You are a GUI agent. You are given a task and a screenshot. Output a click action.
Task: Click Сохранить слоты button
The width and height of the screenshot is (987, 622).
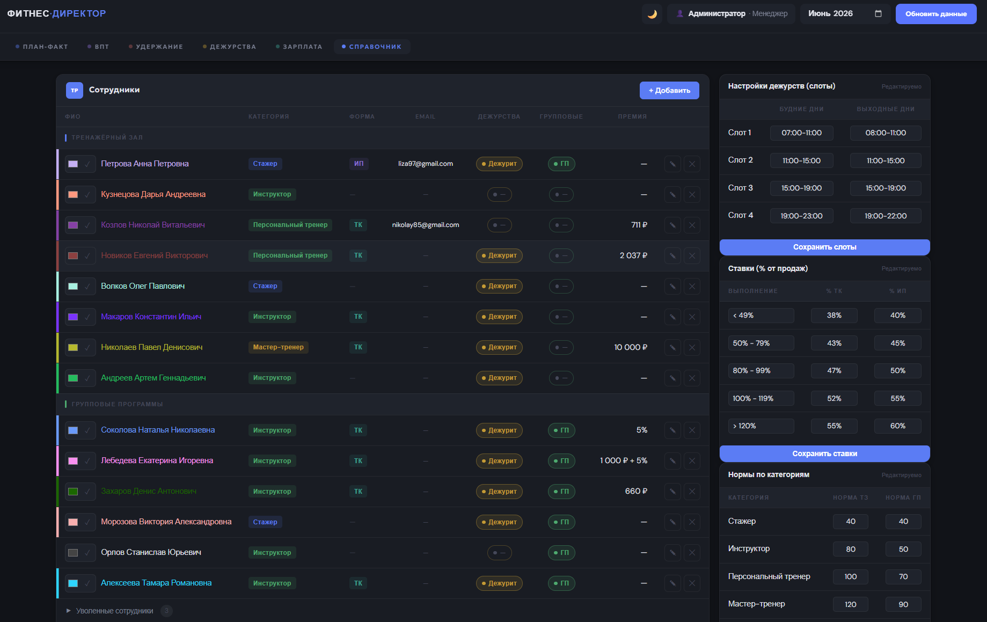pyautogui.click(x=824, y=247)
